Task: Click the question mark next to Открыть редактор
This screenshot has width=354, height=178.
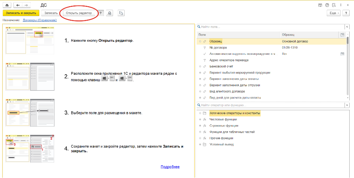Action: 100,13
